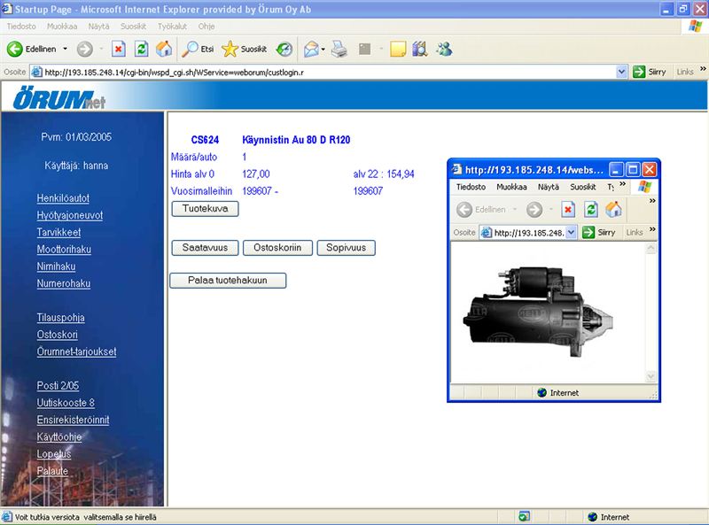Click the Home icon in main browser toolbar
709x525 pixels.
(x=164, y=49)
